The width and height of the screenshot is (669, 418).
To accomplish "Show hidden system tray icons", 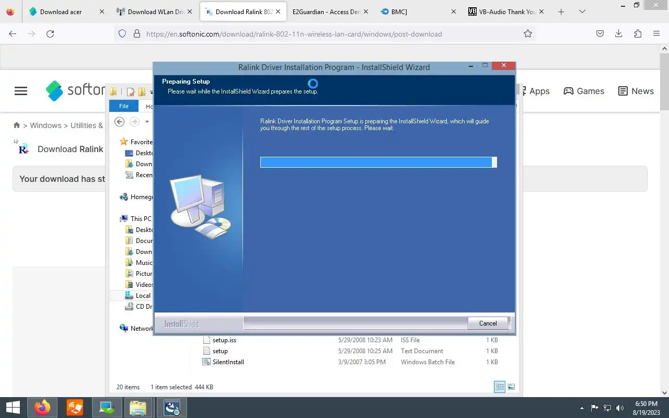I will click(x=582, y=408).
